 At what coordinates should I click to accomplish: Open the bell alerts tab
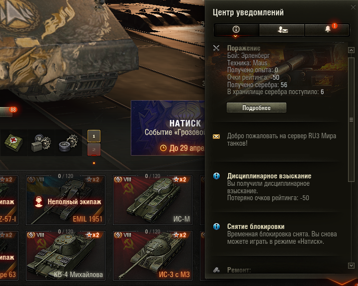click(x=327, y=30)
